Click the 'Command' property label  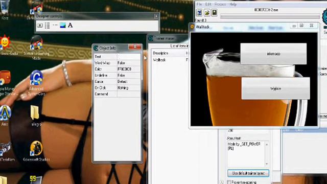point(101,94)
